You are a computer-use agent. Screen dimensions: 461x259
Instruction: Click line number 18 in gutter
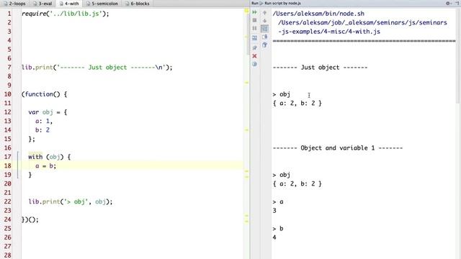[x=8, y=165]
